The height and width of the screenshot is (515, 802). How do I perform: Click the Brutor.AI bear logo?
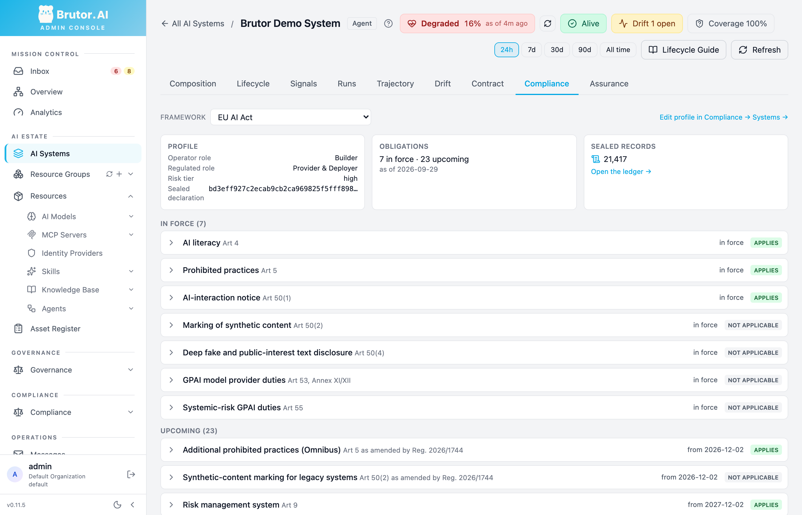46,14
